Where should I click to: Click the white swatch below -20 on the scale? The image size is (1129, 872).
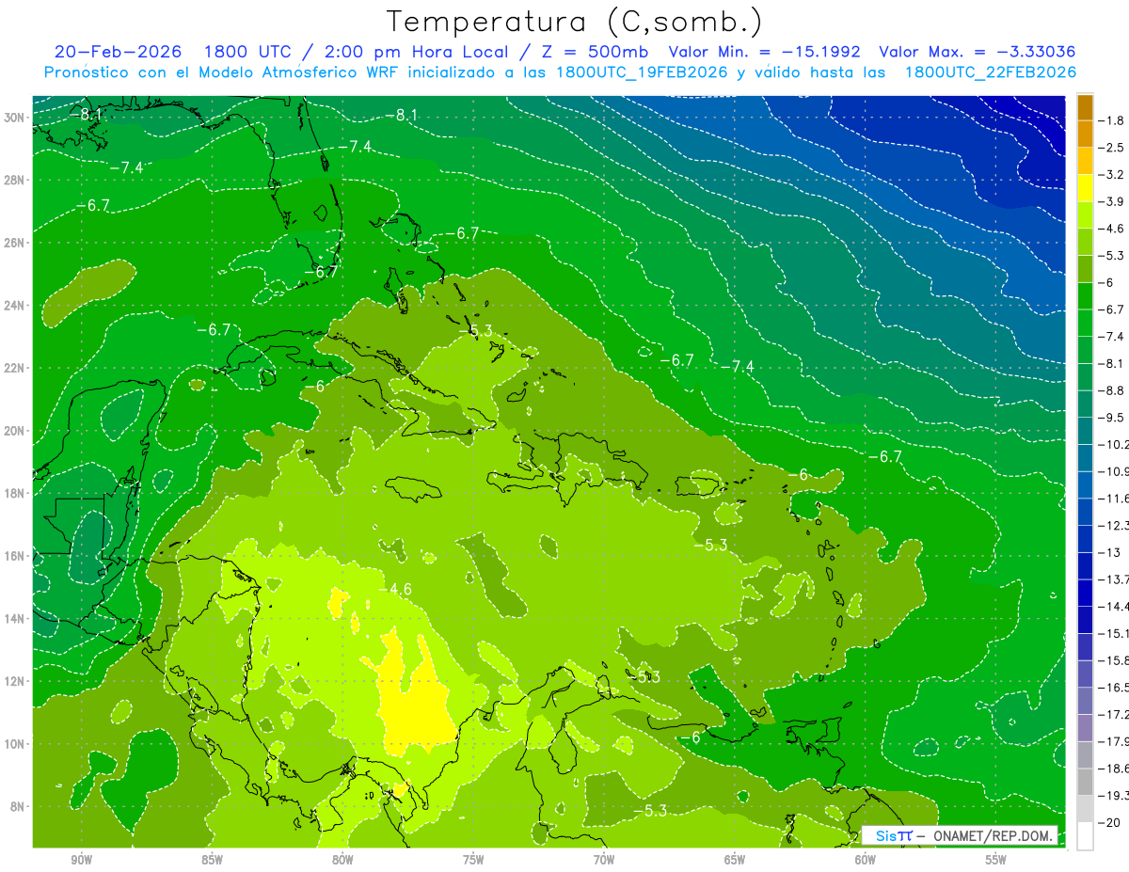click(x=1086, y=835)
